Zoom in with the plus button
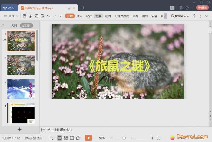This screenshot has height=142, width=212. pyautogui.click(x=152, y=138)
